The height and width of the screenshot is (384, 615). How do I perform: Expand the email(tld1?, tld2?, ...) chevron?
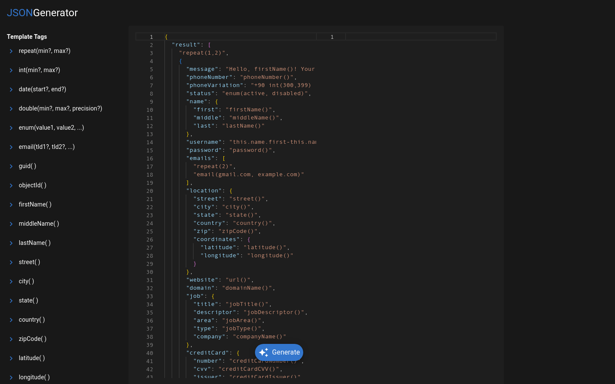click(11, 147)
